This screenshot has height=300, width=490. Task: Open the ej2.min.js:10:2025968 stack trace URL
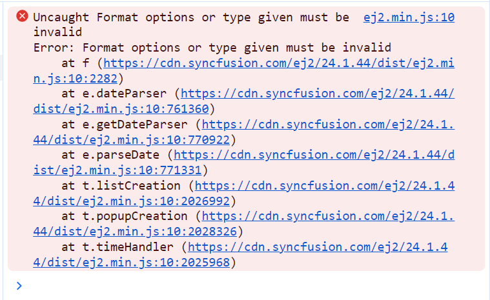tap(318, 247)
